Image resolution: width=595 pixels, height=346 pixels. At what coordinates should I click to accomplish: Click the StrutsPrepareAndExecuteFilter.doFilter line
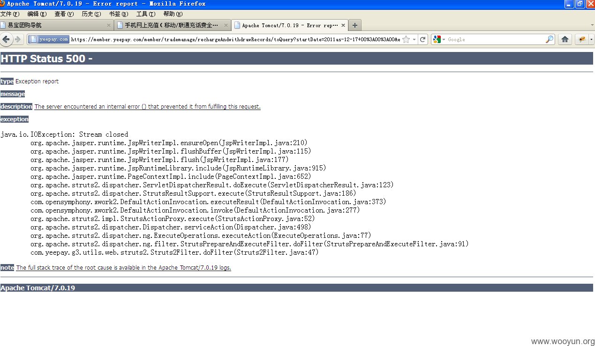click(249, 244)
